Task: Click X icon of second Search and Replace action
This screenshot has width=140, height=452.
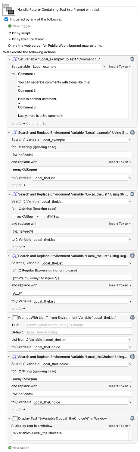Action: pyautogui.click(x=15, y=194)
